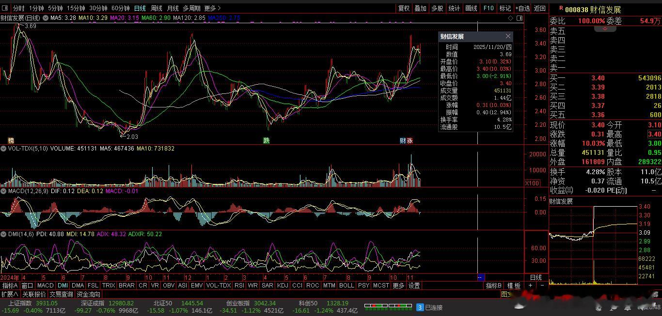Click the 返回 back button
This screenshot has height=316, width=662.
(539, 8)
